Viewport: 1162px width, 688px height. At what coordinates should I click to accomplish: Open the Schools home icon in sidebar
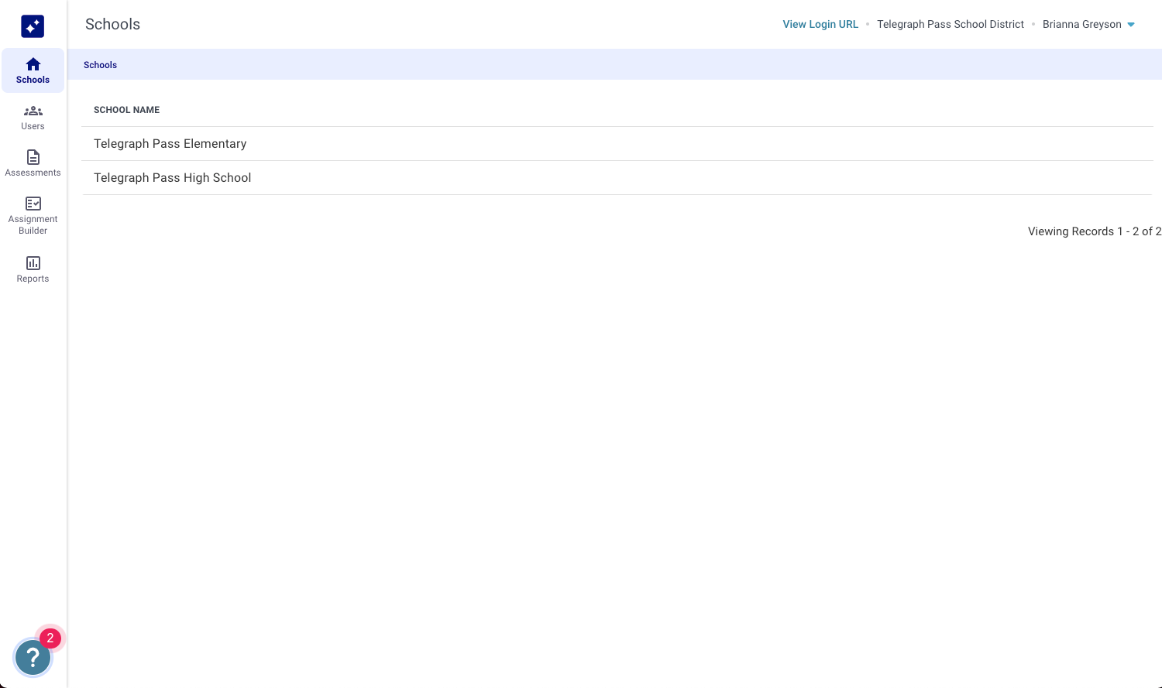[33, 64]
